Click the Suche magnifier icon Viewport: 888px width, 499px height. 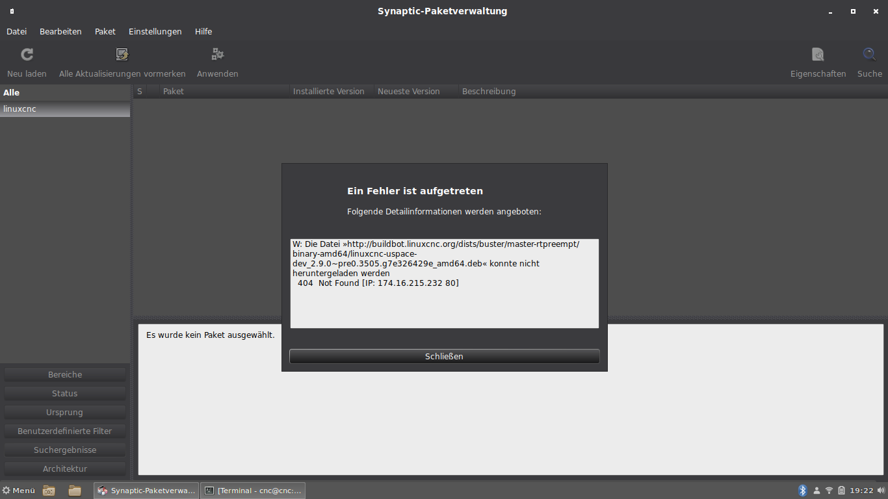(x=869, y=55)
